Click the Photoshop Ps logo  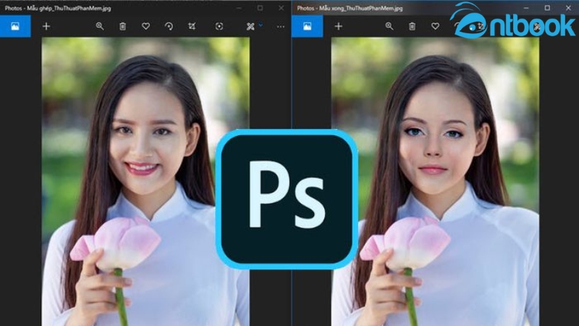287,197
